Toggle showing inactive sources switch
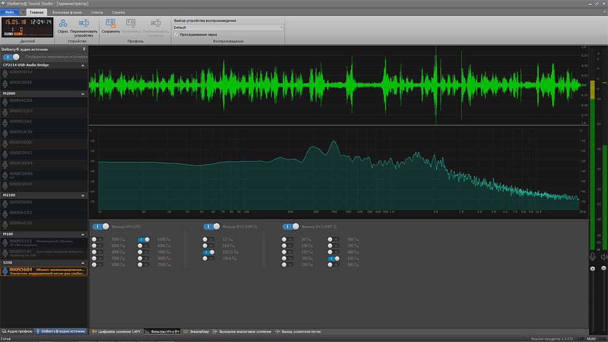This screenshot has width=608, height=342. tap(12, 57)
